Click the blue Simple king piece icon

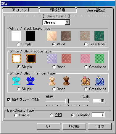30,81
